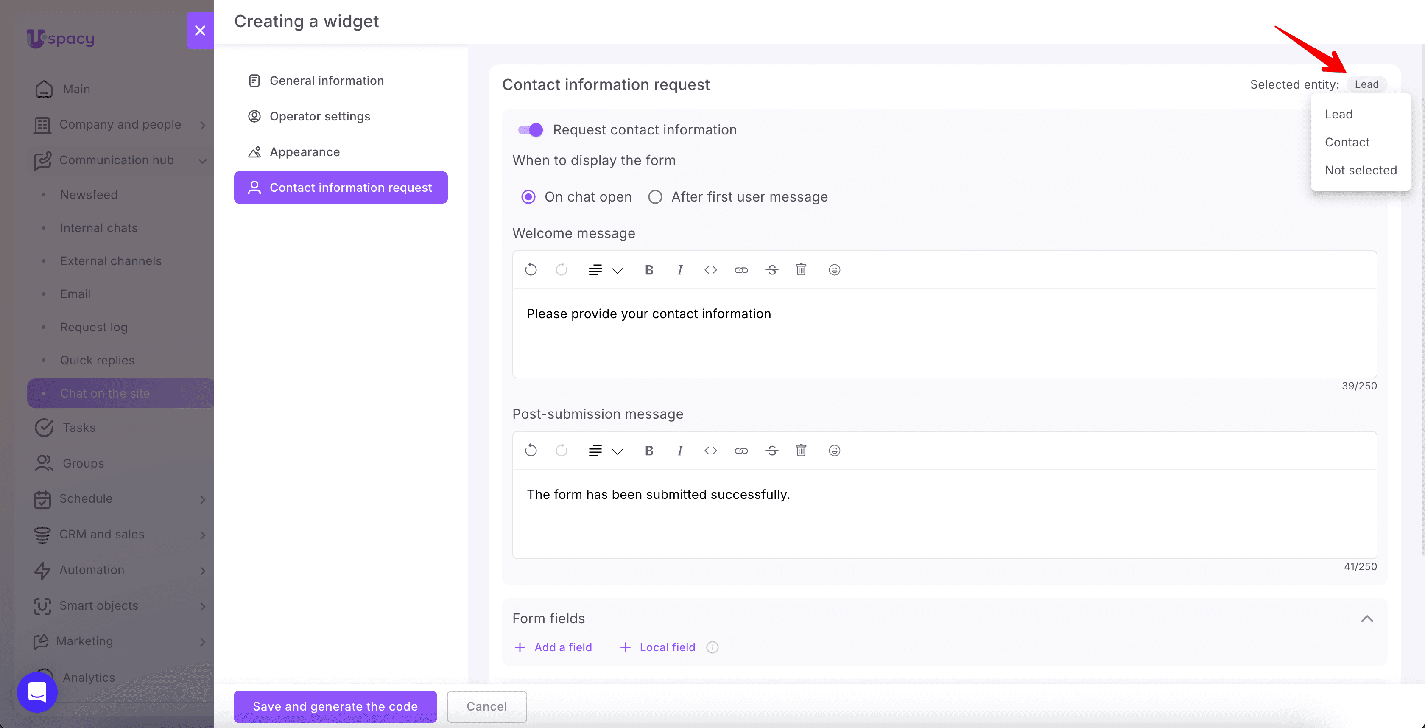Redo in the Welcome message editor
Image resolution: width=1425 pixels, height=728 pixels.
point(562,269)
